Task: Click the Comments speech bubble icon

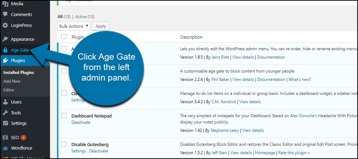Action: coord(5,14)
